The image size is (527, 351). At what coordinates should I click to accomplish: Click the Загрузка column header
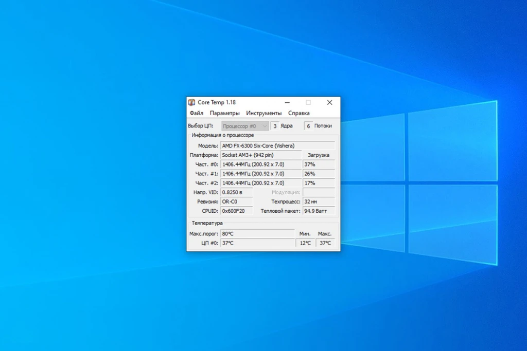coord(319,155)
